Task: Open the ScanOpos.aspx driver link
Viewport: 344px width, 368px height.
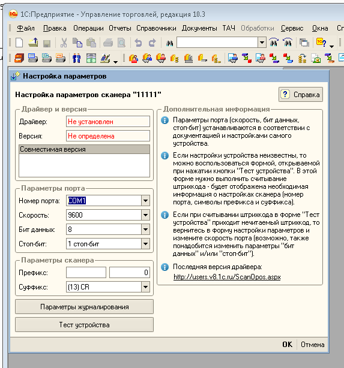Action: point(227,277)
